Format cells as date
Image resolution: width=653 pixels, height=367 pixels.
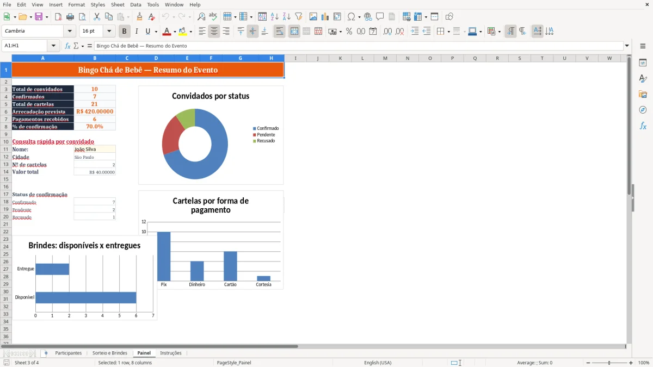click(373, 32)
